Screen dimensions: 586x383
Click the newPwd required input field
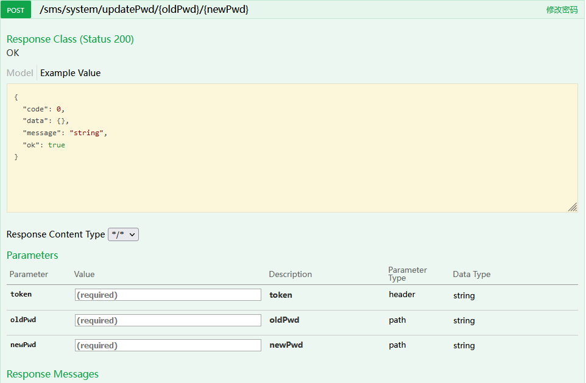point(168,345)
